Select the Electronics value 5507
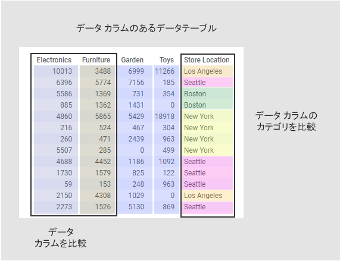Viewport: 340px width, 261px height. click(x=64, y=150)
